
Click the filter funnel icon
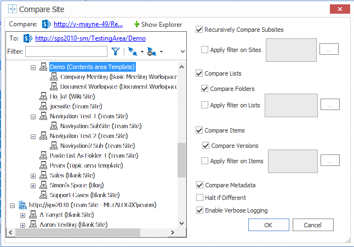click(116, 52)
